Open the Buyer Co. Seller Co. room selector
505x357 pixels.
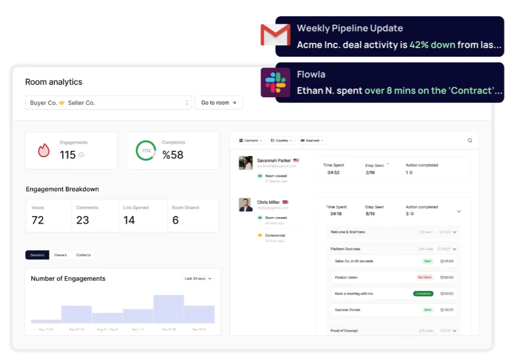(108, 103)
